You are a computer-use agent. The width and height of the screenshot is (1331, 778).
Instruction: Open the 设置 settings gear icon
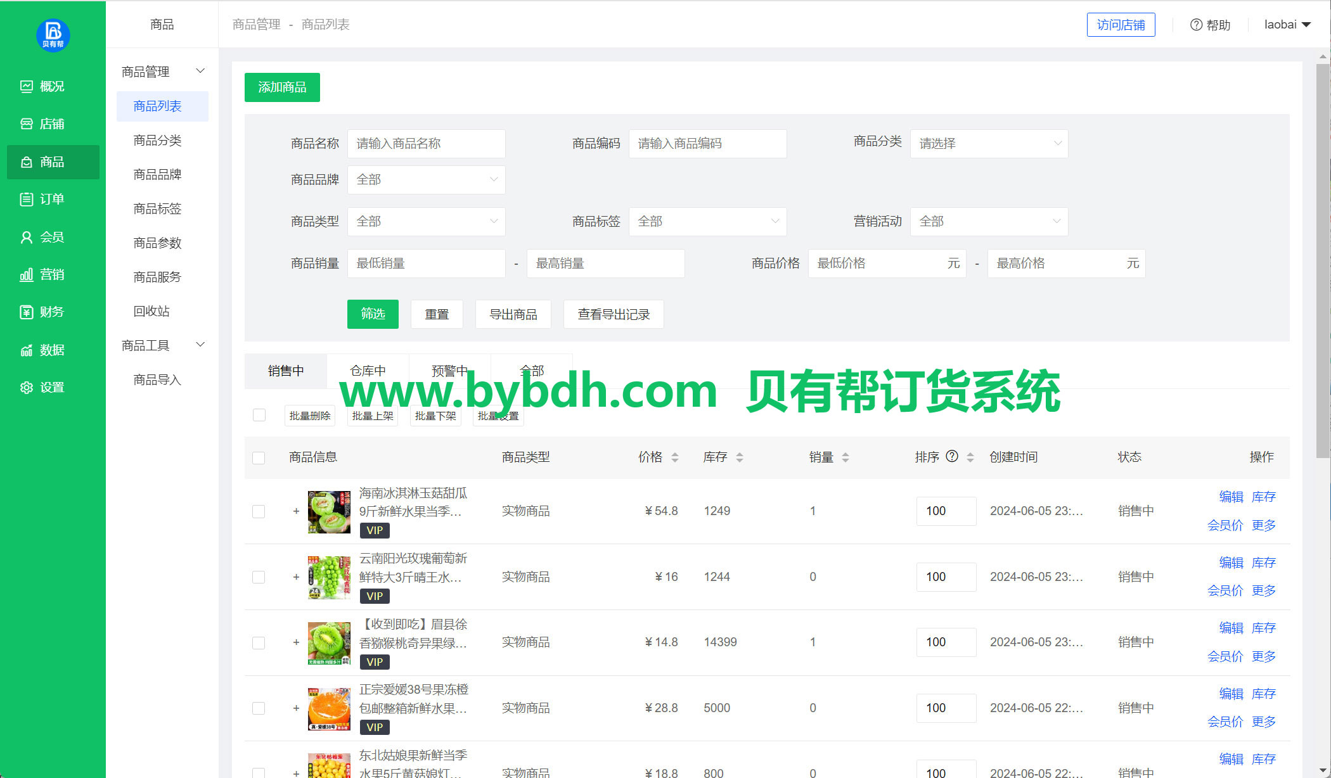27,387
